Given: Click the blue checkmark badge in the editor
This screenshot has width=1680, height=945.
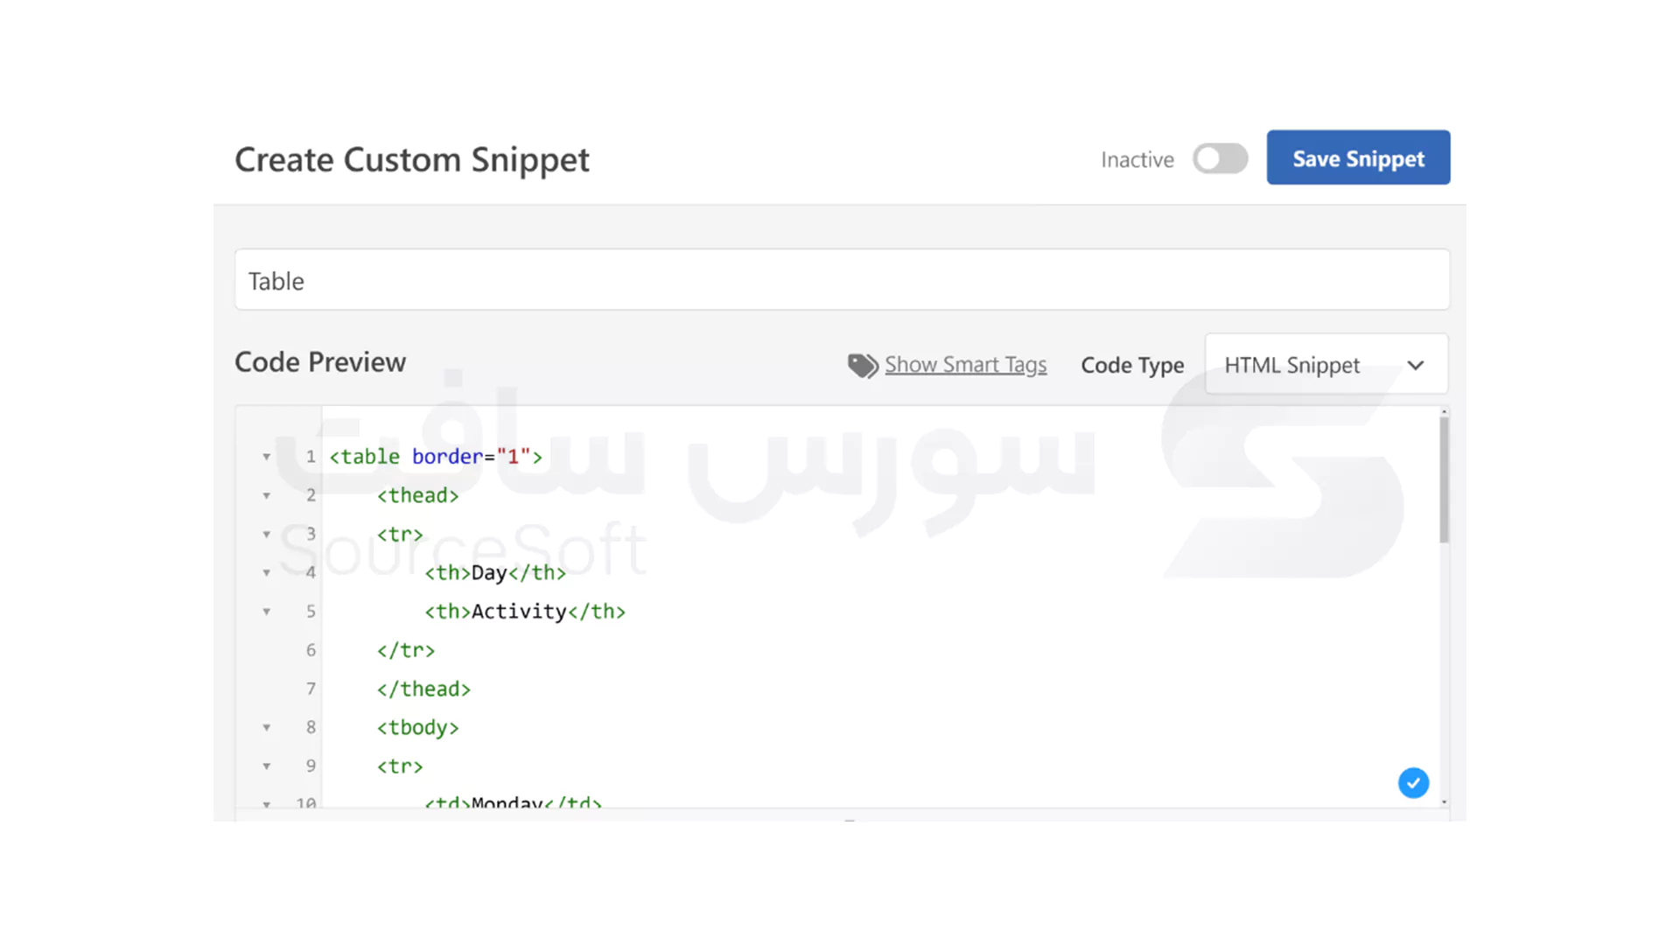Looking at the screenshot, I should (x=1413, y=783).
